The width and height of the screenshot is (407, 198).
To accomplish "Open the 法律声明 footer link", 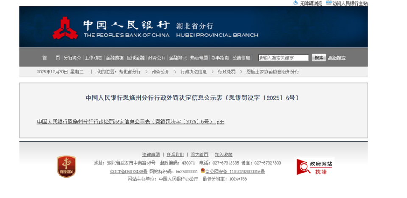I will 151,155.
